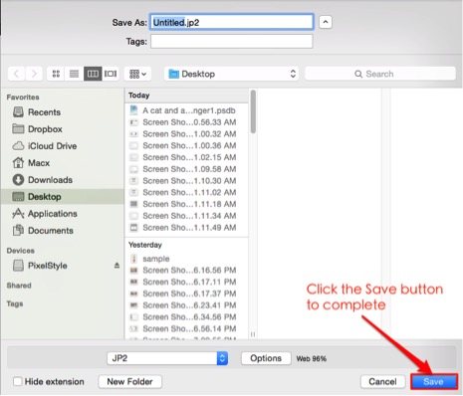The image size is (463, 396).
Task: Click the Cancel button
Action: tap(382, 382)
